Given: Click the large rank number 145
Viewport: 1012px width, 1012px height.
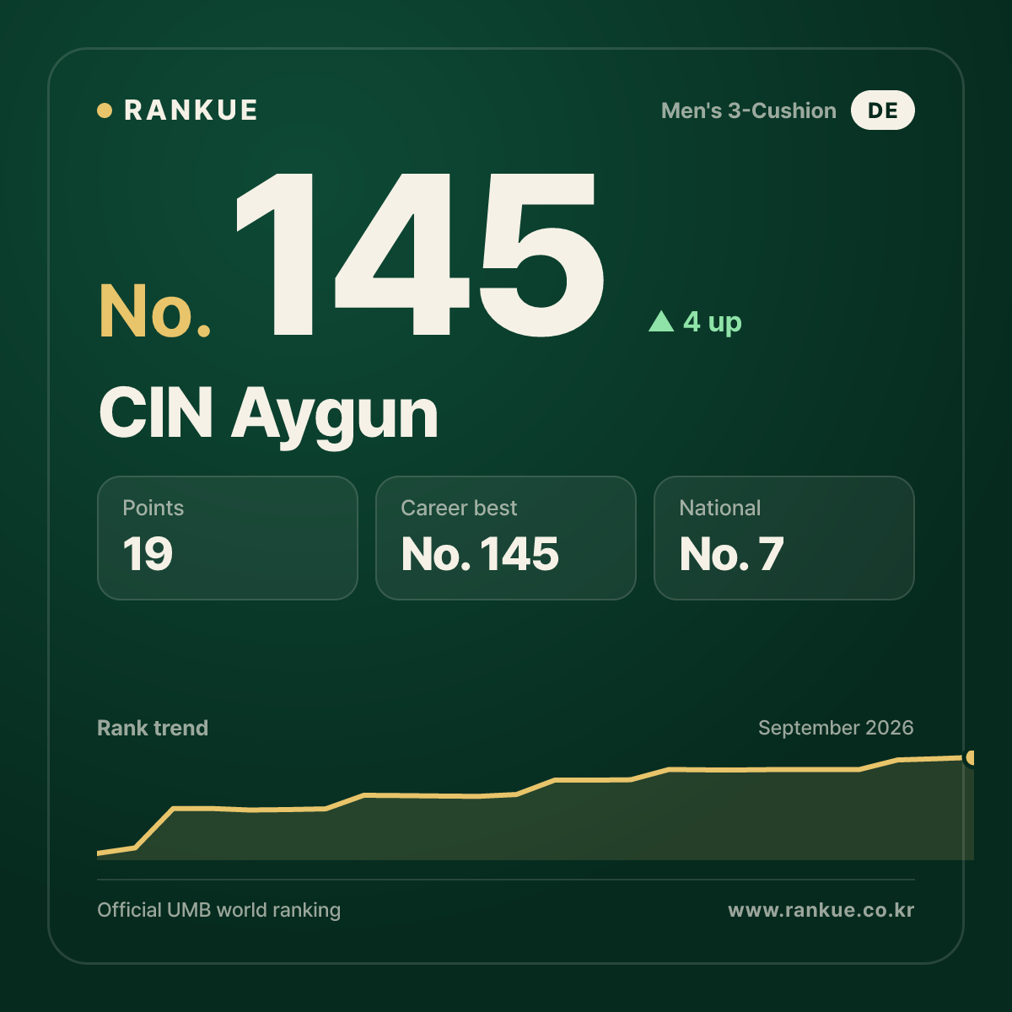Looking at the screenshot, I should pos(419,255).
